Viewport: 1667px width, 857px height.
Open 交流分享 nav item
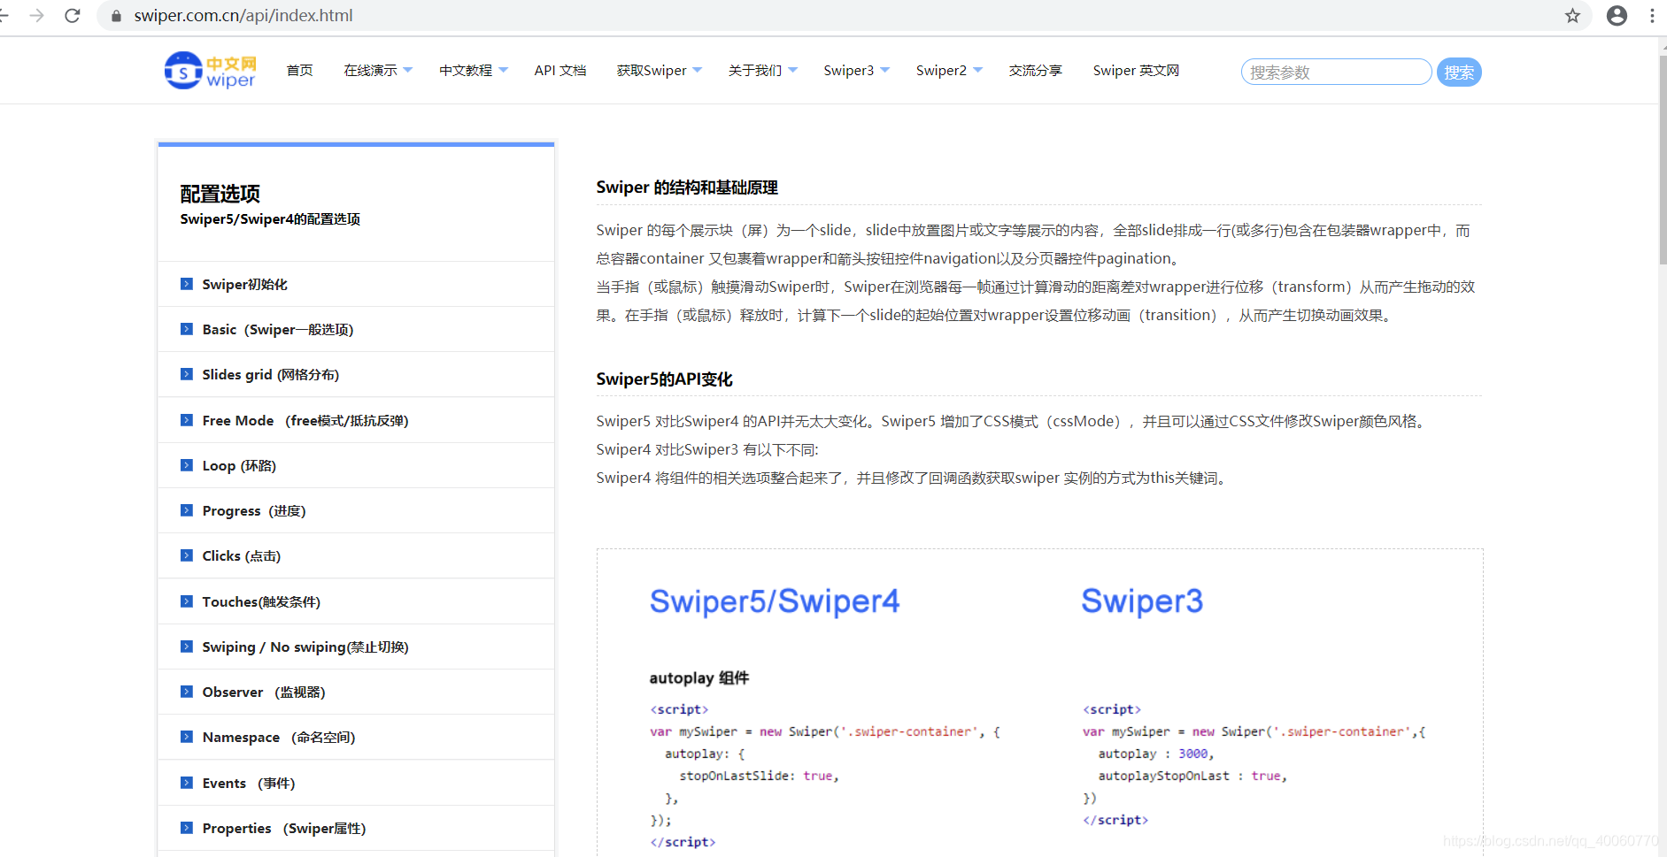[1036, 71]
